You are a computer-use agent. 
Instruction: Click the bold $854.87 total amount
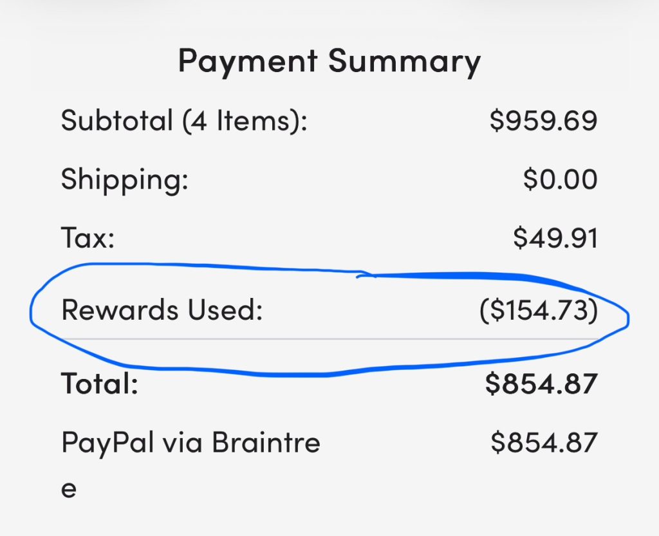(541, 384)
